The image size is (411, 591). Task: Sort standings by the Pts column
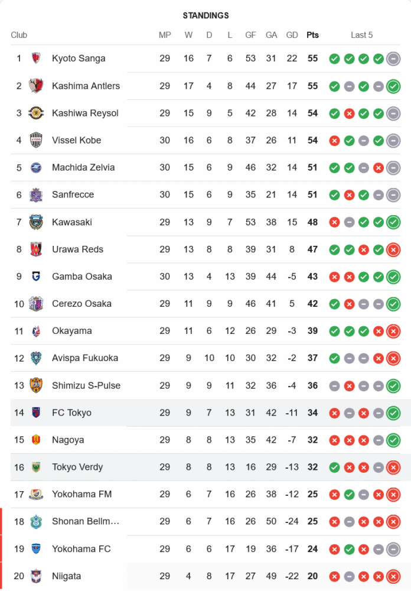click(x=312, y=35)
